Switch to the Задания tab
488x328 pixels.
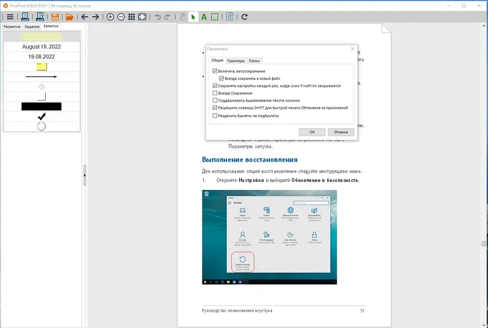pos(32,26)
